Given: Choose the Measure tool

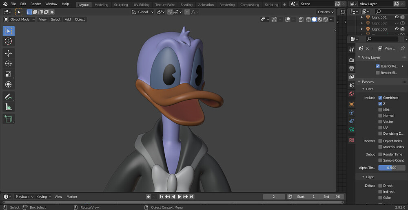Looking at the screenshot, I should (x=9, y=107).
